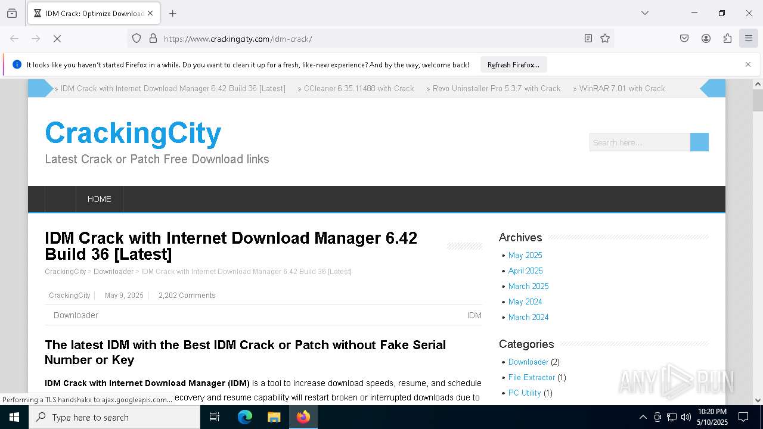Close the IDM Crack tab
The image size is (763, 429).
[150, 13]
